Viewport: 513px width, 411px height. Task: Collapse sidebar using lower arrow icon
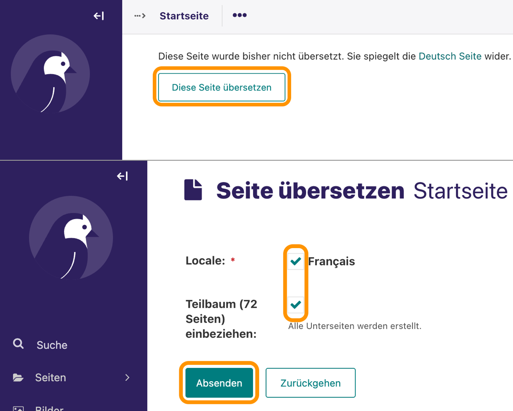pyautogui.click(x=123, y=176)
